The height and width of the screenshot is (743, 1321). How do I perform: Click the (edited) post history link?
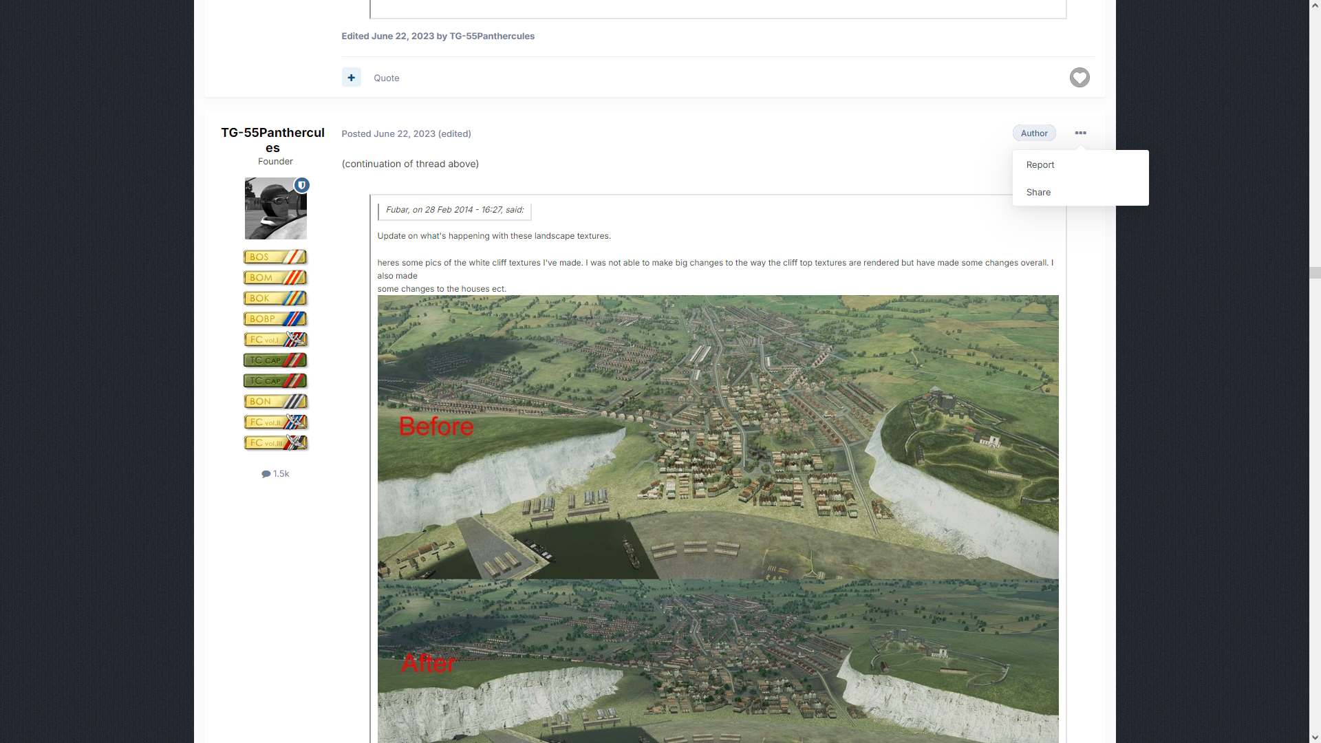coord(454,133)
